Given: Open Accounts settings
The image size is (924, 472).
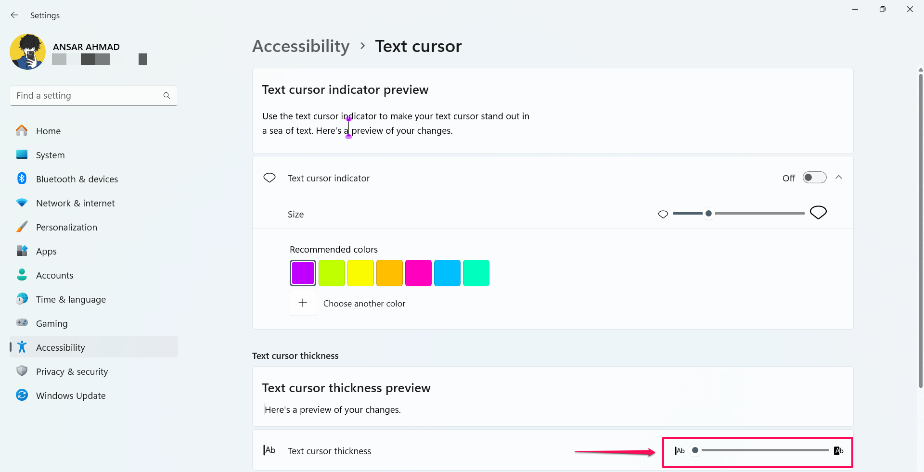Looking at the screenshot, I should [x=94, y=275].
